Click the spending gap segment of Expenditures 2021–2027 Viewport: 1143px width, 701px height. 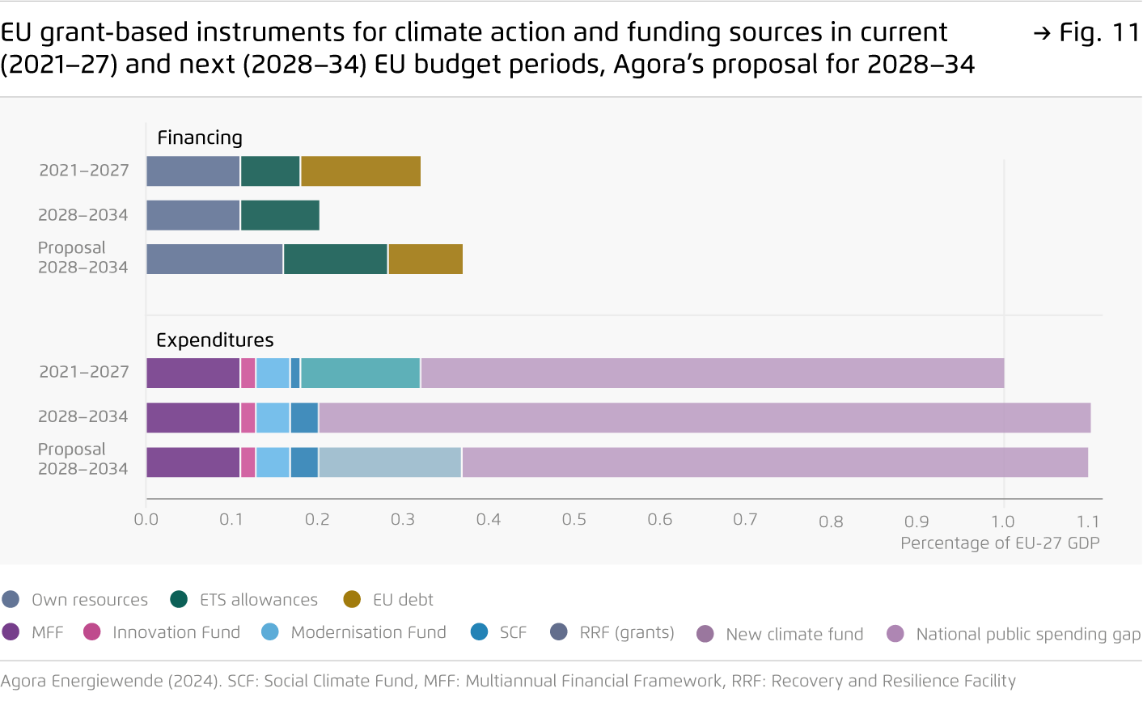coord(712,373)
